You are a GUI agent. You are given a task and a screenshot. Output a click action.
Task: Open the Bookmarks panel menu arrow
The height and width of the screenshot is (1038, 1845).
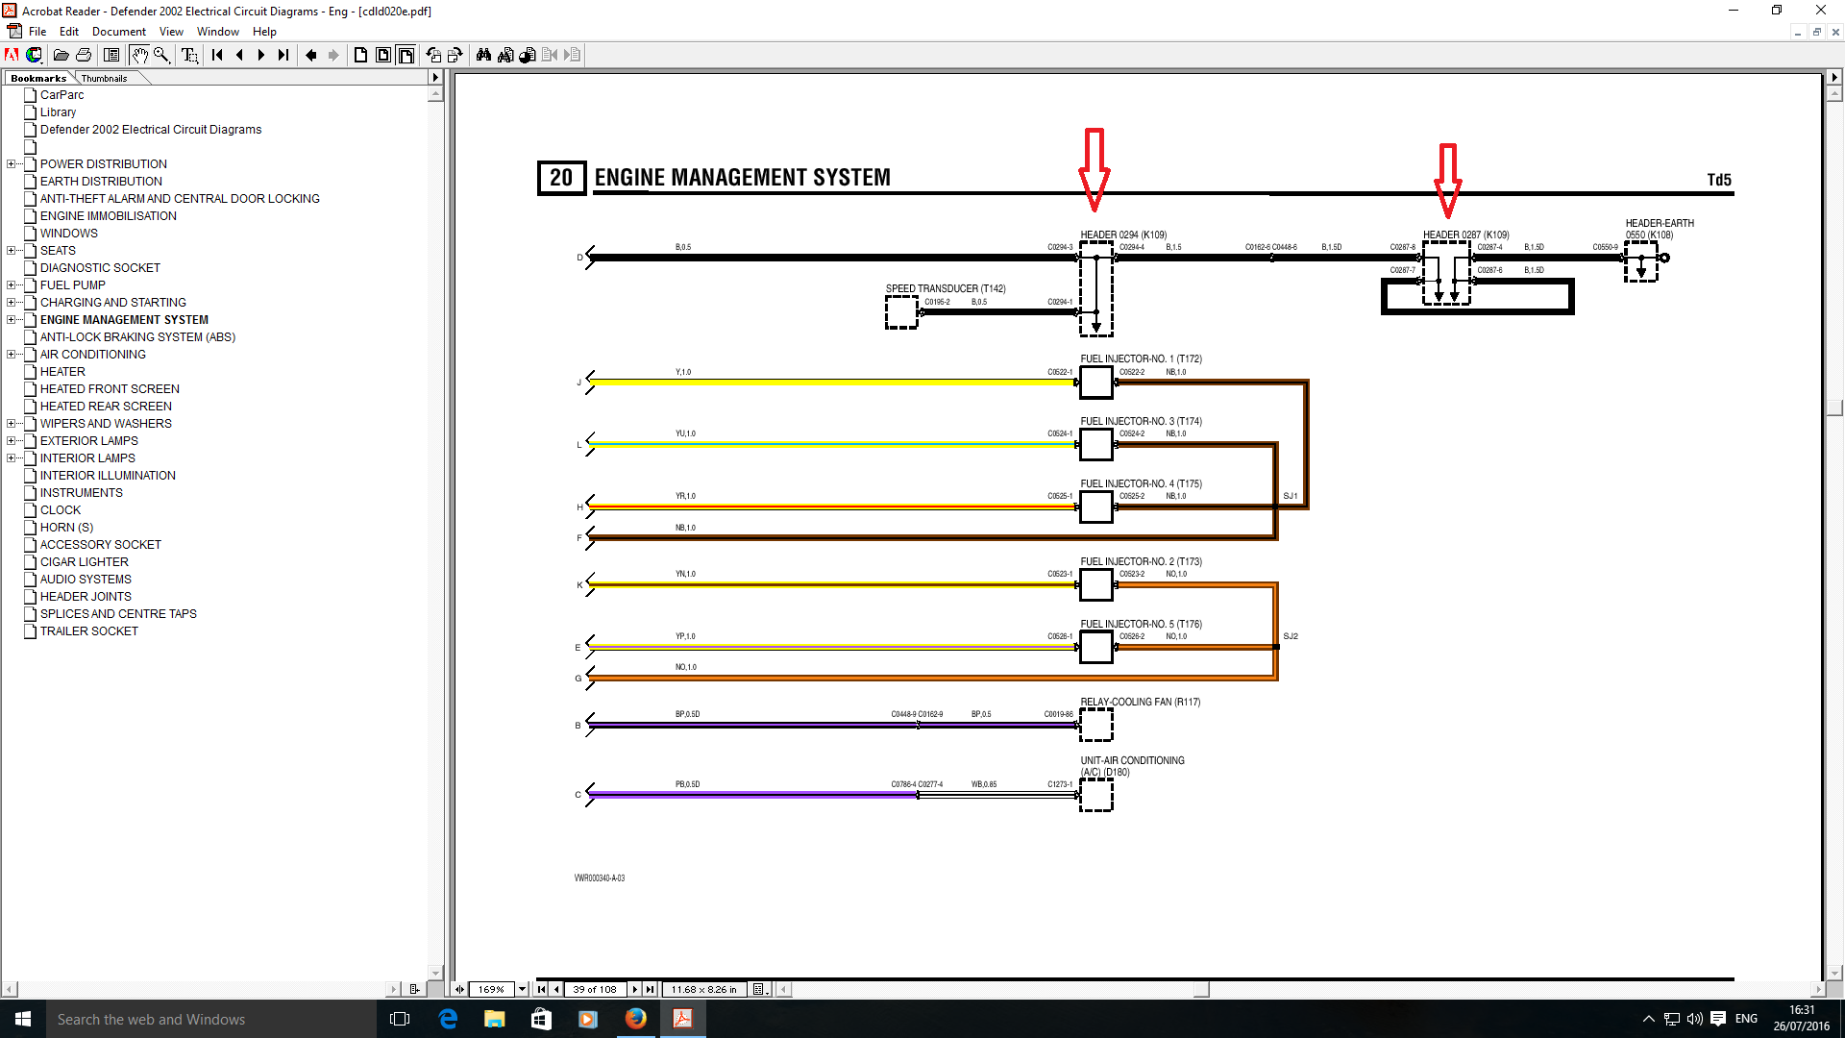[435, 78]
